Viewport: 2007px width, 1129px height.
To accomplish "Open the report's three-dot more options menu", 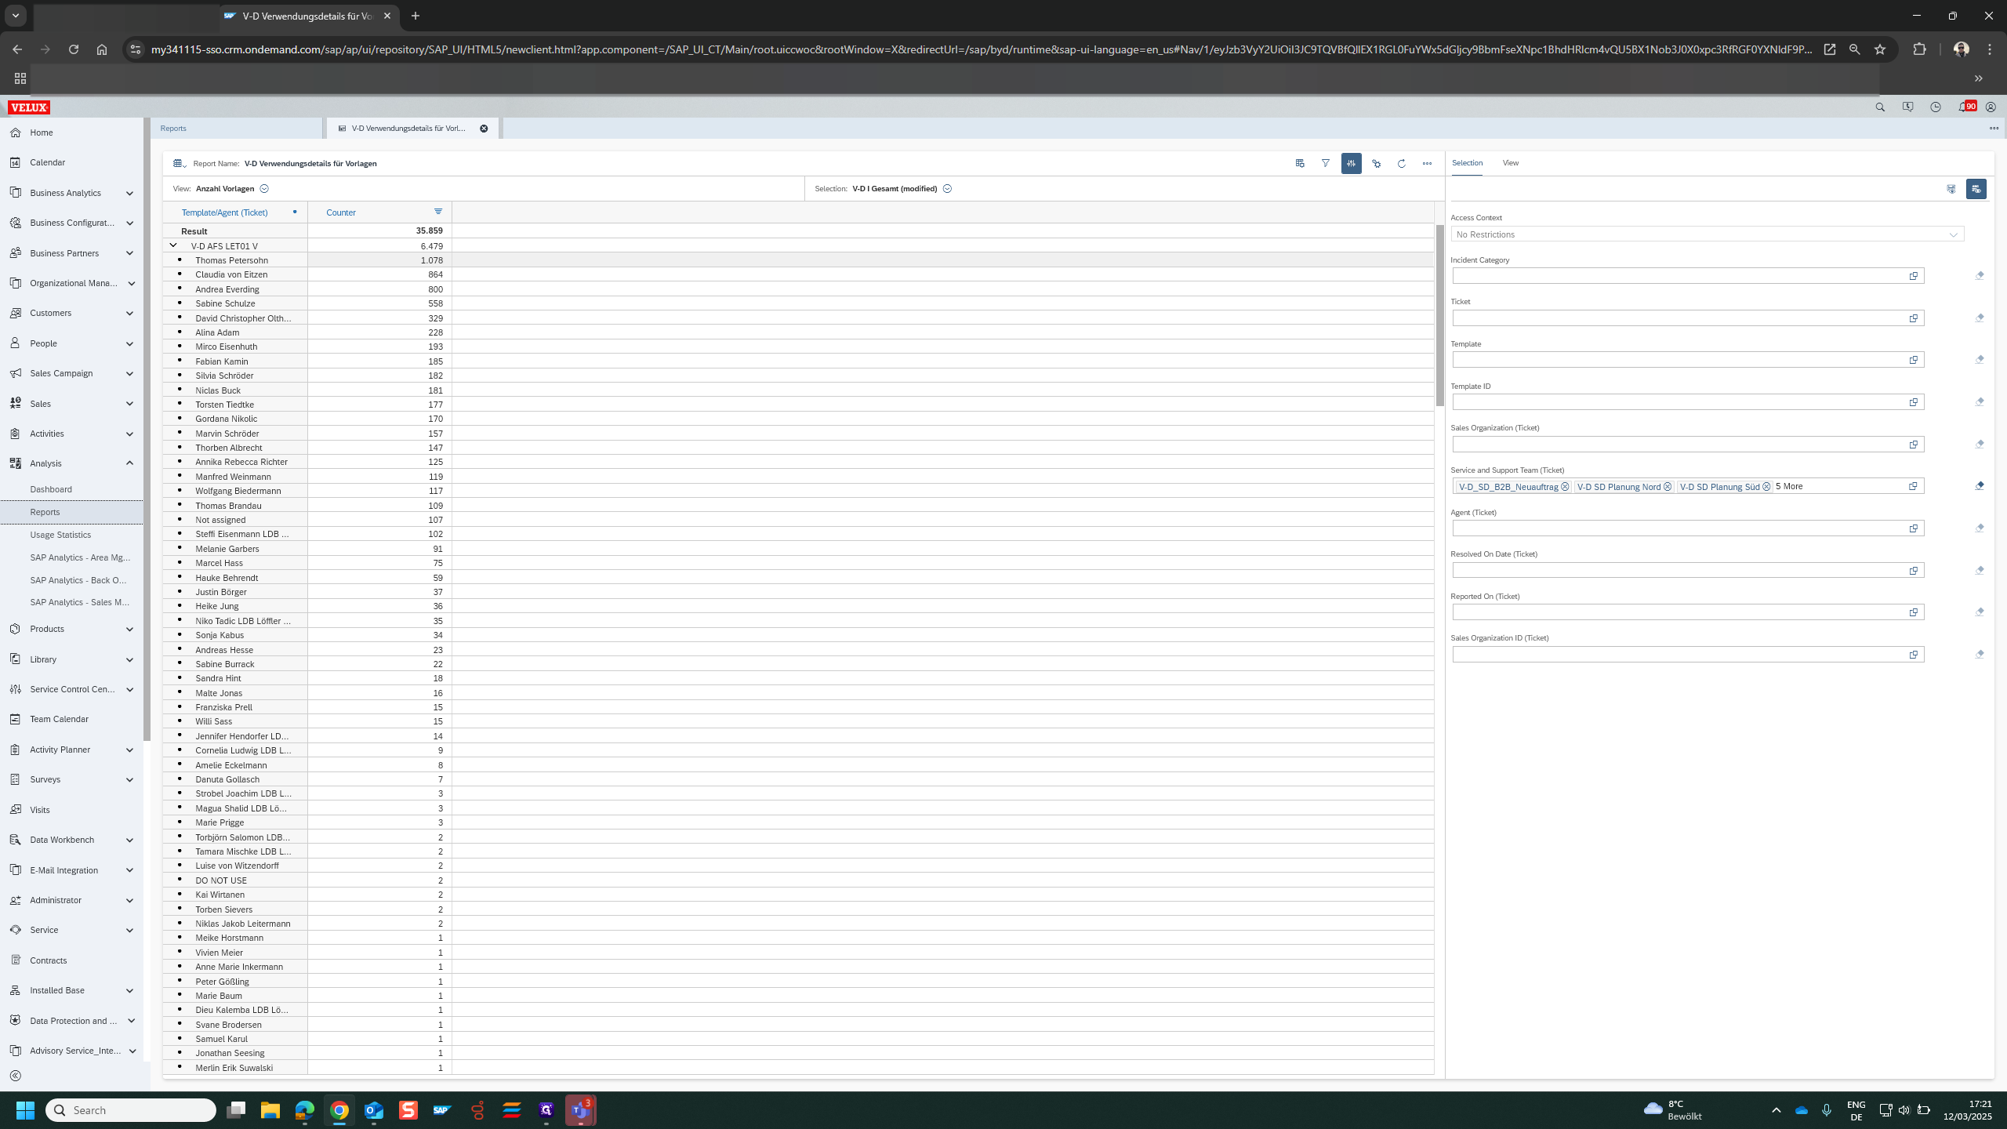I will tap(1427, 163).
